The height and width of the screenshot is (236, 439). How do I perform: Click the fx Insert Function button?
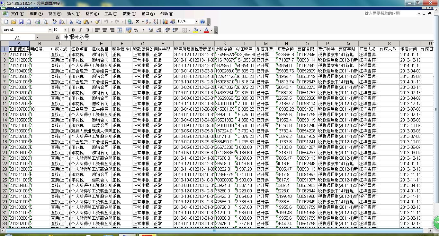point(57,38)
